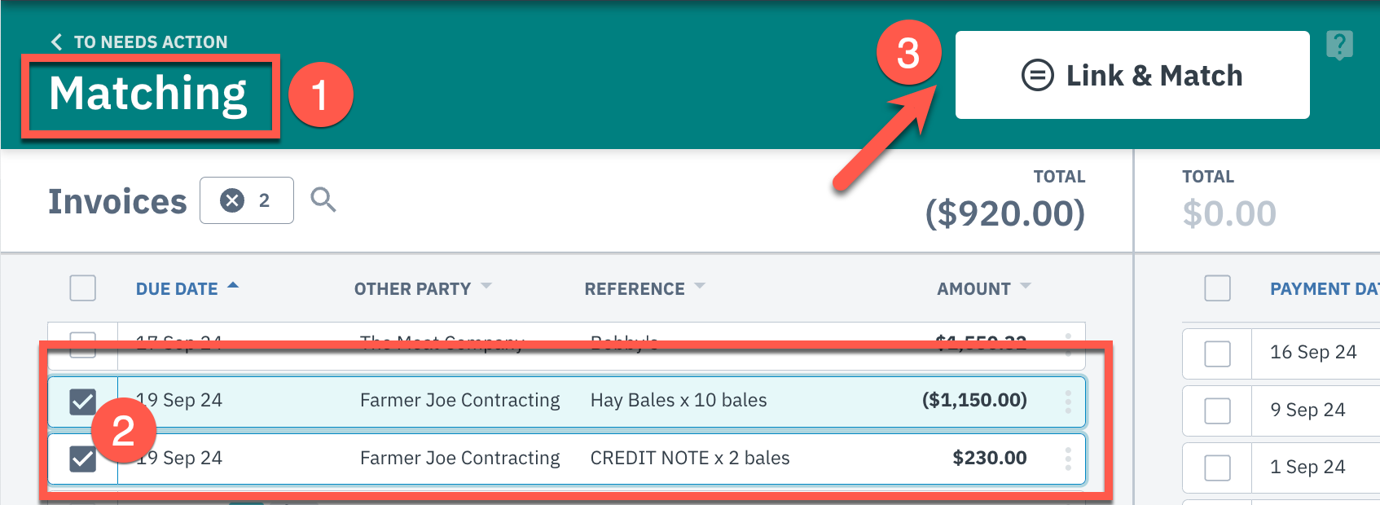Open the OTHER PARTY filter dropdown
The width and height of the screenshot is (1380, 505).
pos(486,287)
